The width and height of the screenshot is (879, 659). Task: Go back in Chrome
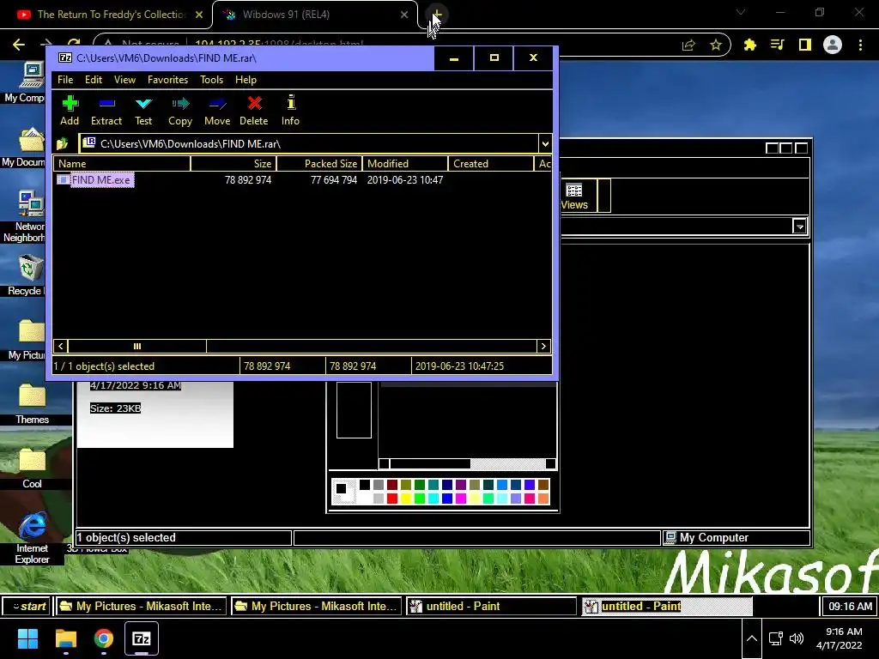click(19, 45)
